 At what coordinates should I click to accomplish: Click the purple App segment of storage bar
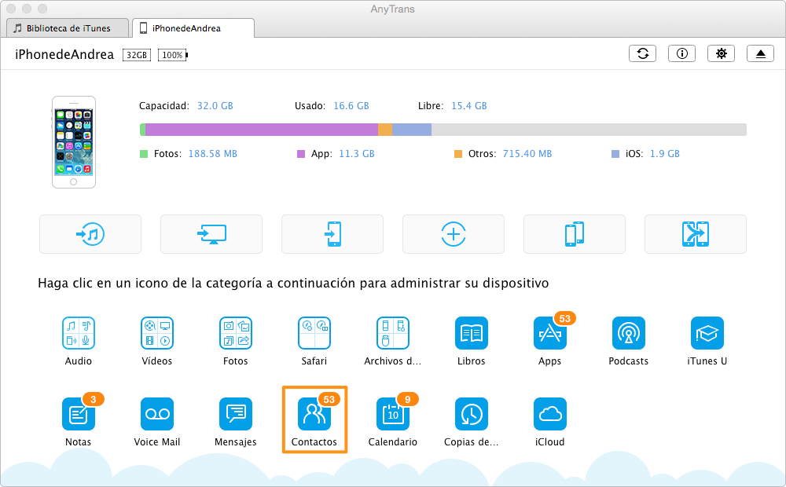[x=262, y=130]
